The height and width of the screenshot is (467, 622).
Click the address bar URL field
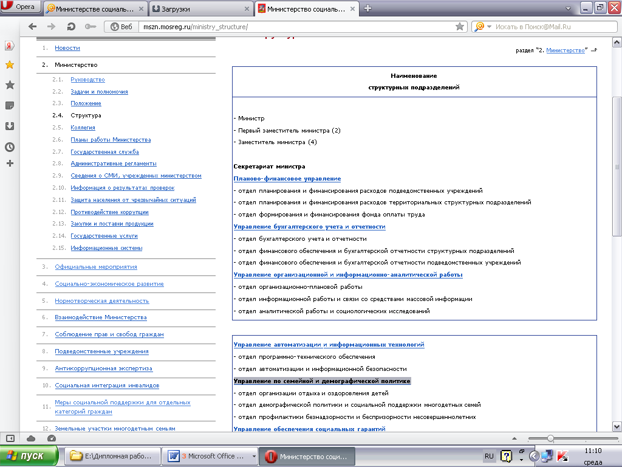(x=298, y=27)
